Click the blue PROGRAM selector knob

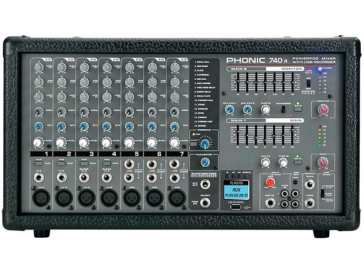205,143
